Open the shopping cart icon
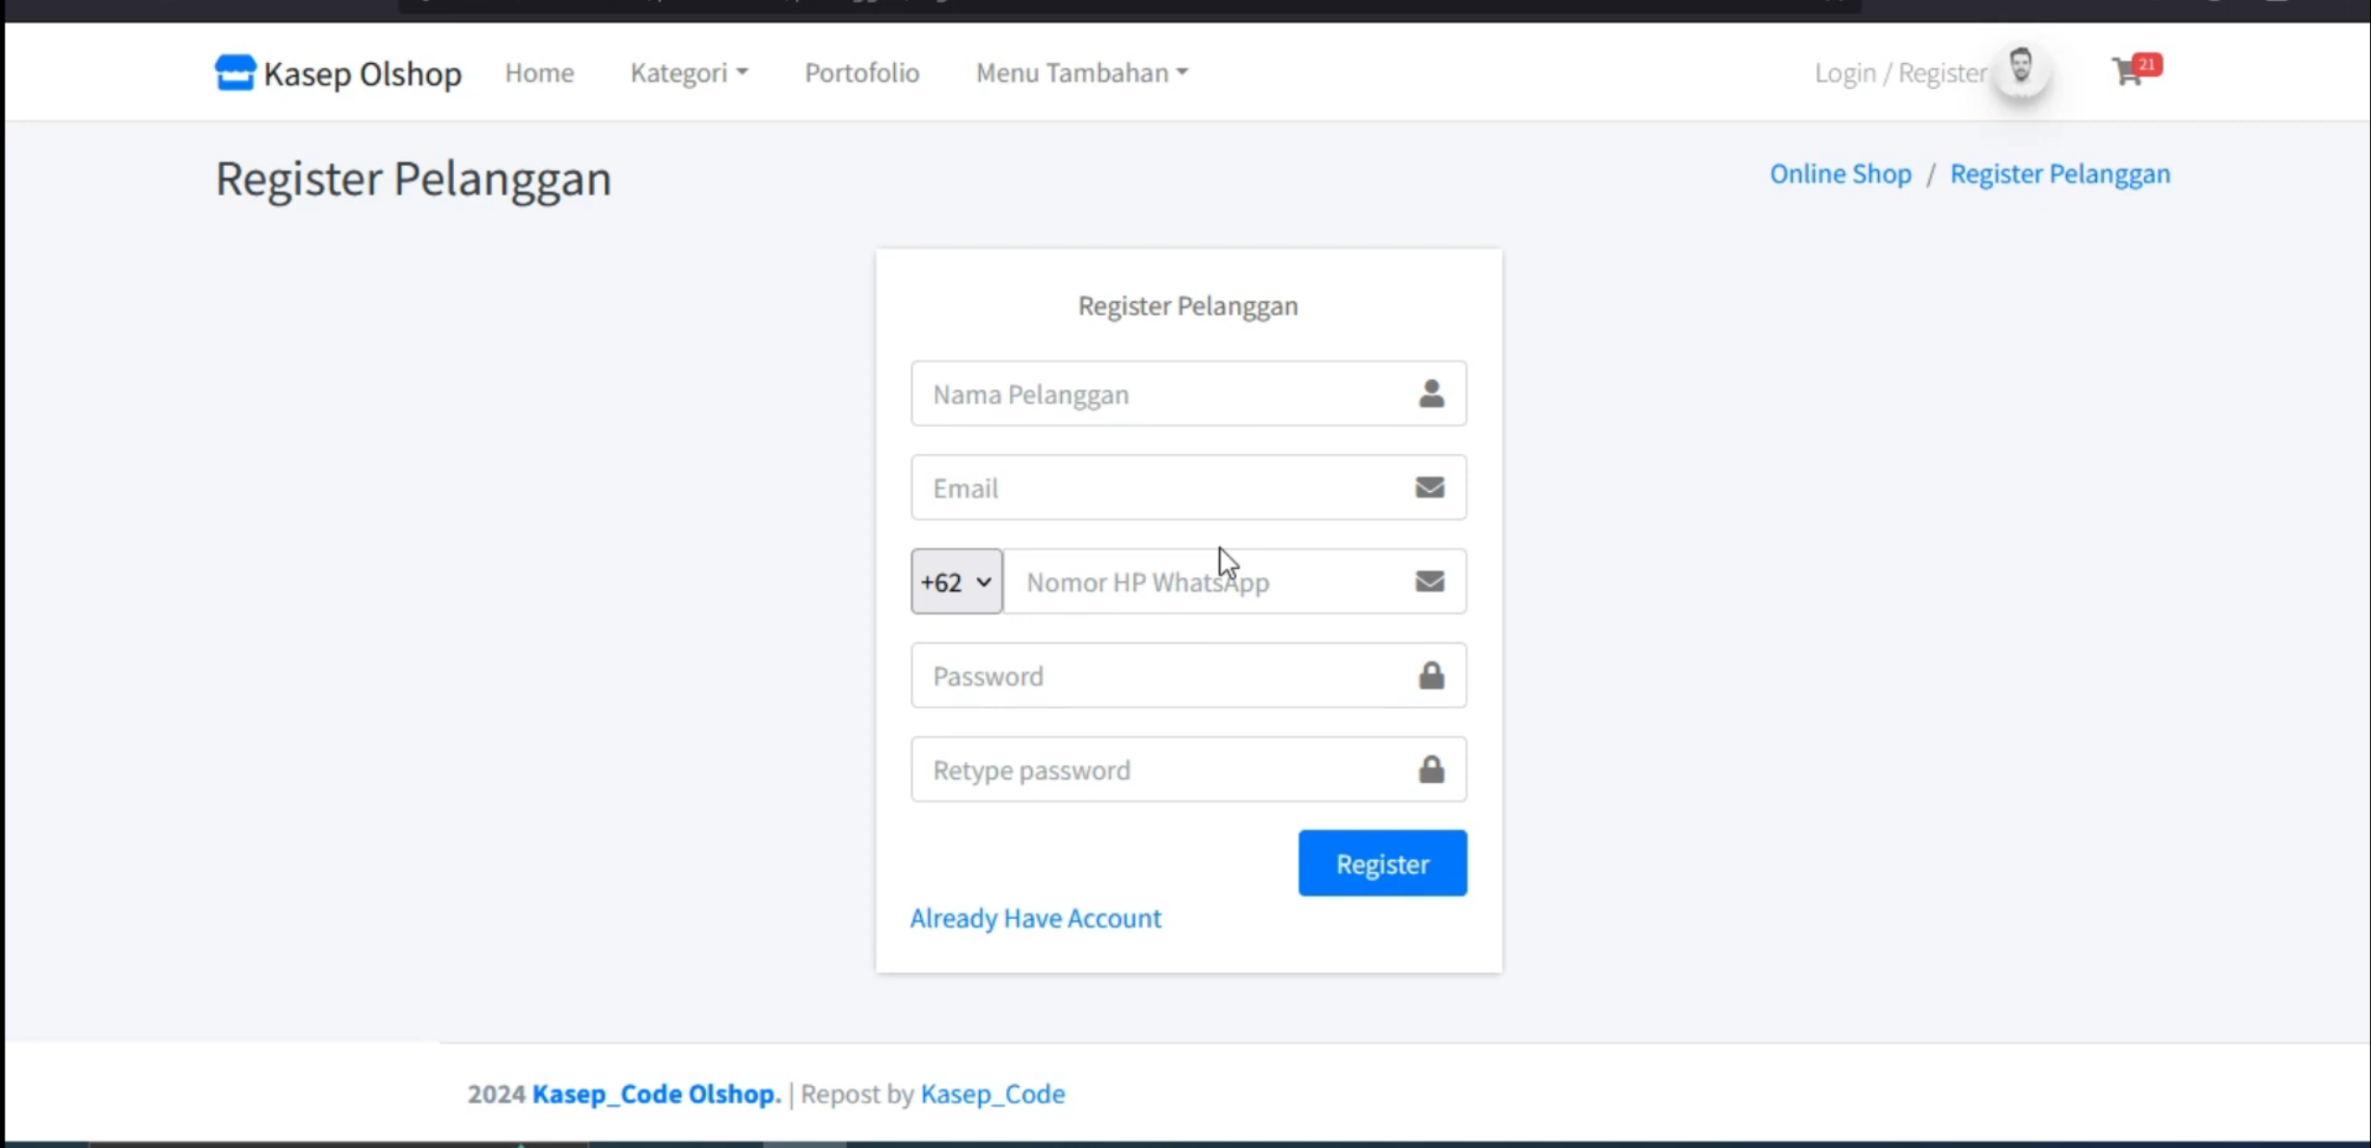Image resolution: width=2371 pixels, height=1148 pixels. pos(2126,72)
